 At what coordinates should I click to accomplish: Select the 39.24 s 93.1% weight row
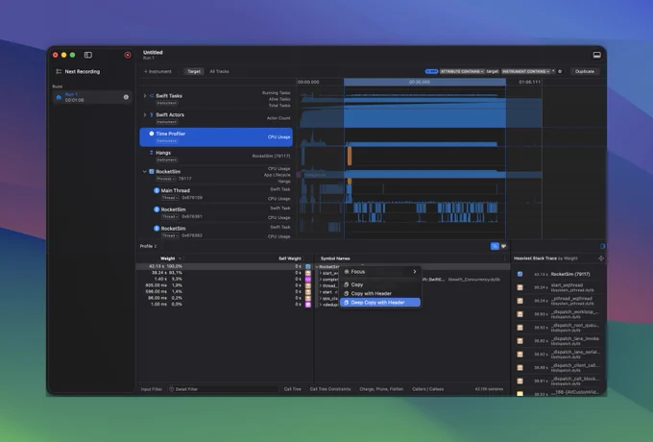click(165, 273)
